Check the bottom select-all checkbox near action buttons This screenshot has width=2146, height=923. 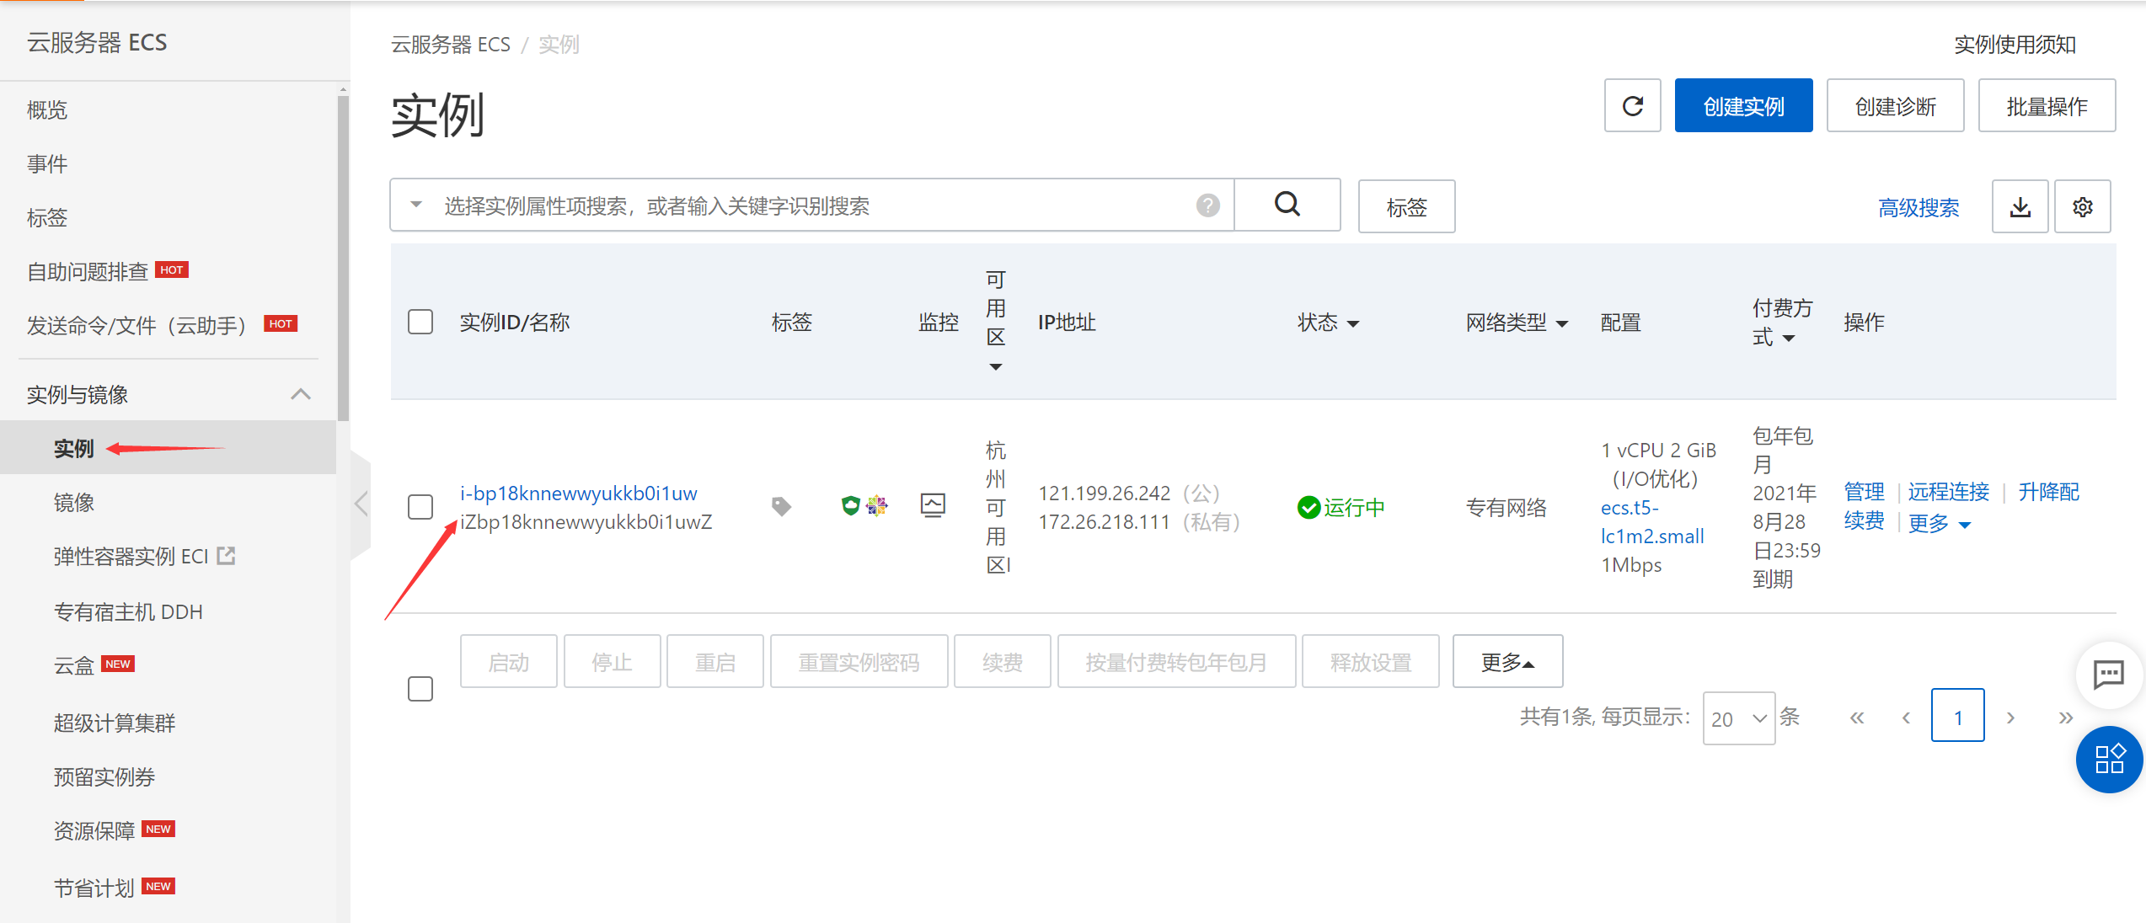tap(420, 688)
